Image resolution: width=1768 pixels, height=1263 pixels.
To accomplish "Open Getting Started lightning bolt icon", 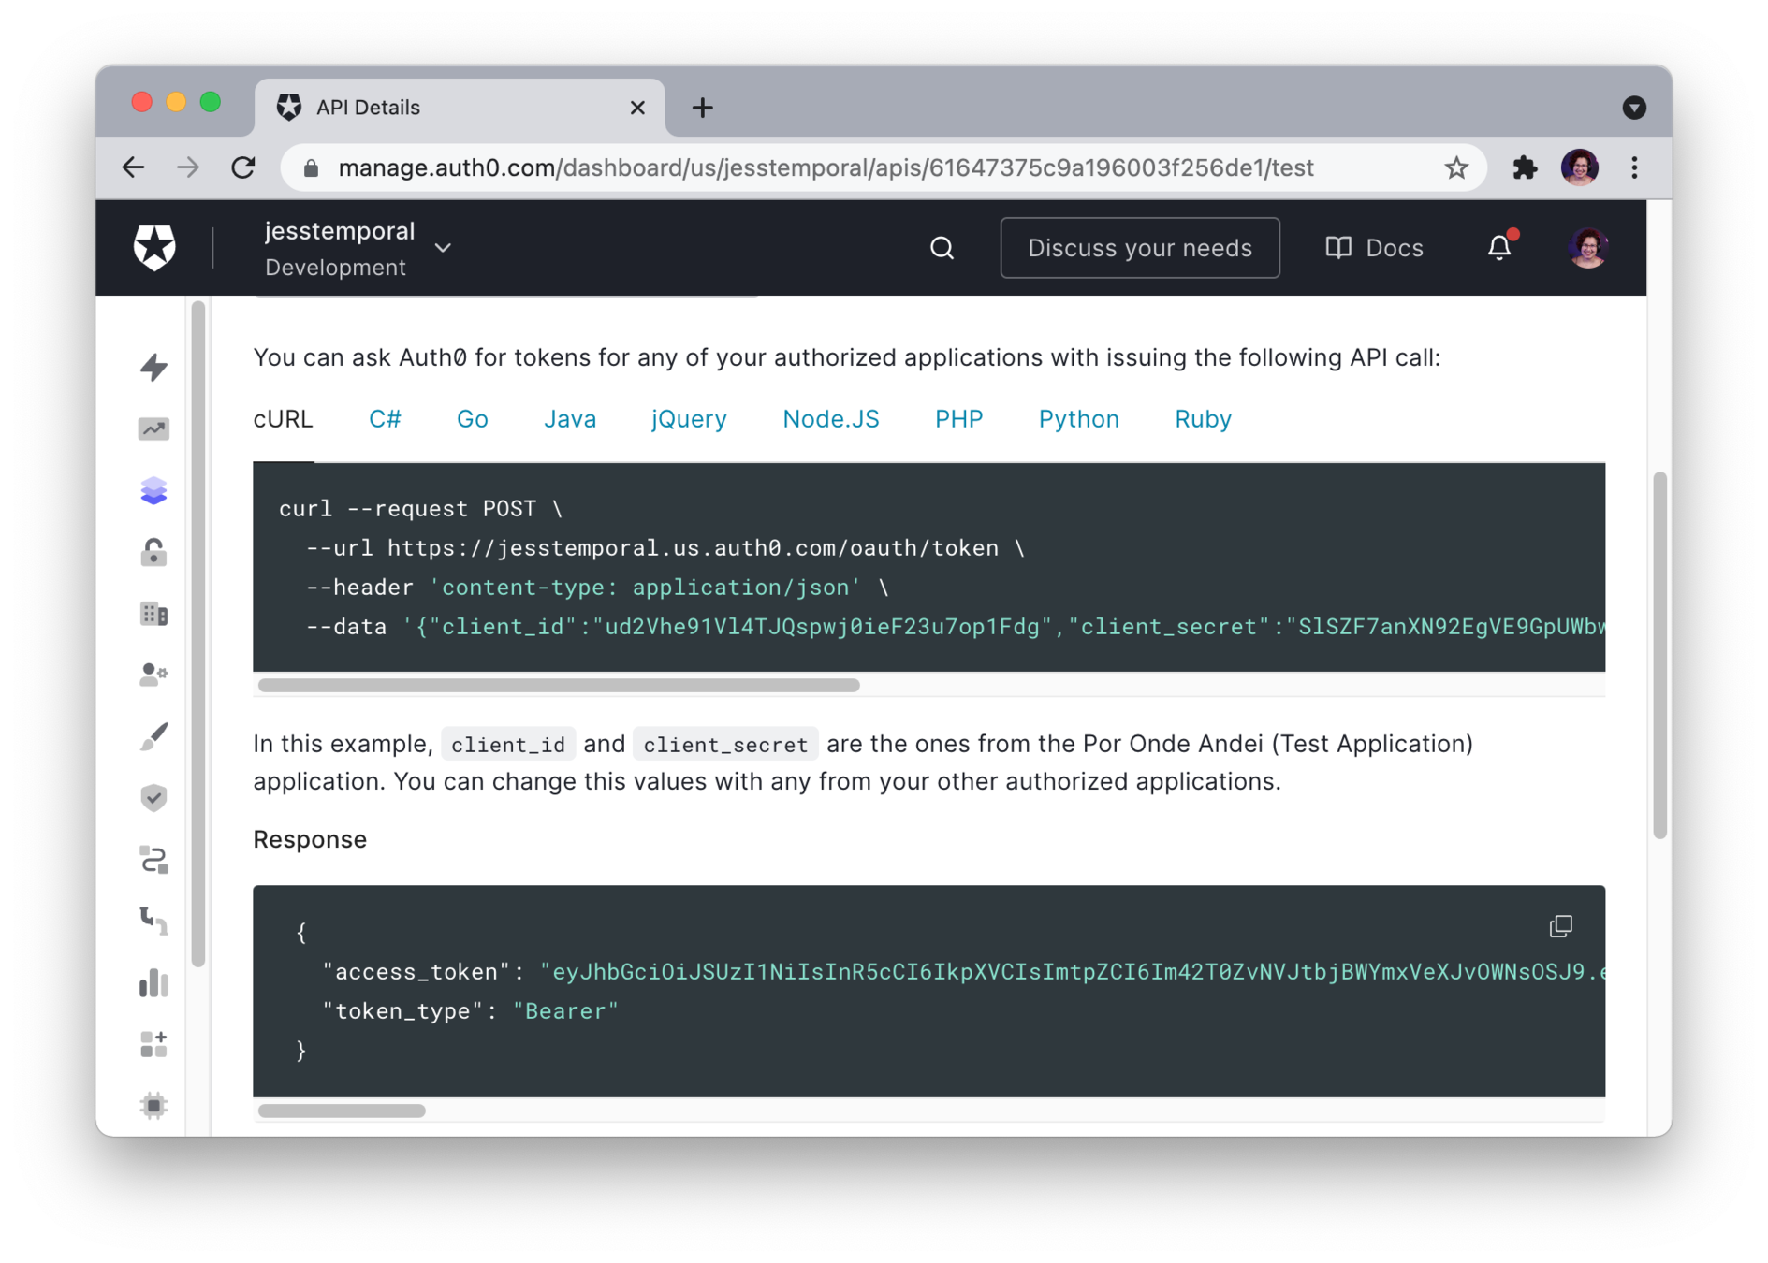I will click(x=154, y=367).
